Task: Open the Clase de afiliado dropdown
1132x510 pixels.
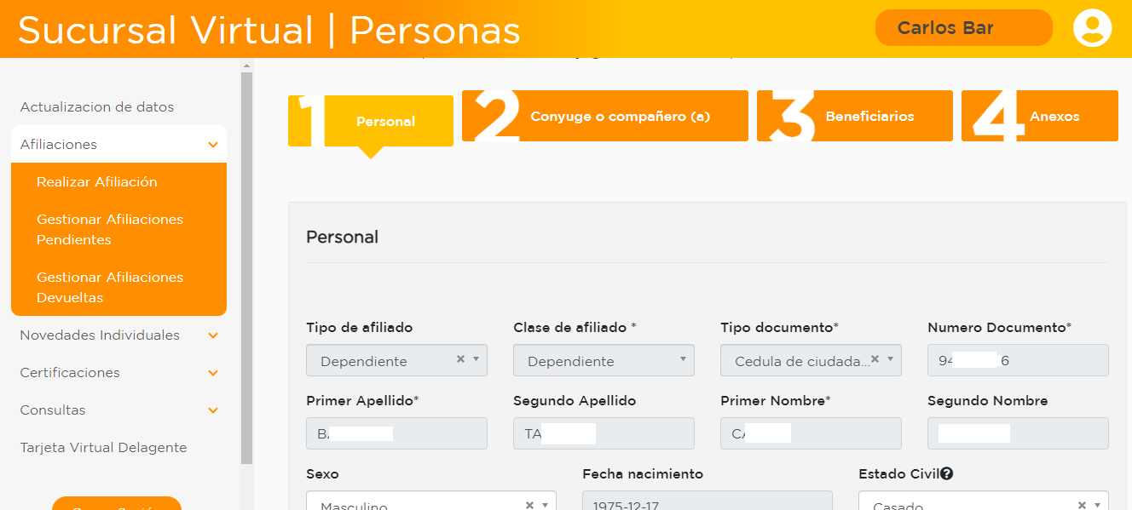Action: tap(604, 360)
